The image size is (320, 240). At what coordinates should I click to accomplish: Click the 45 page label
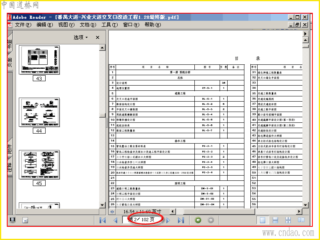[39, 183]
